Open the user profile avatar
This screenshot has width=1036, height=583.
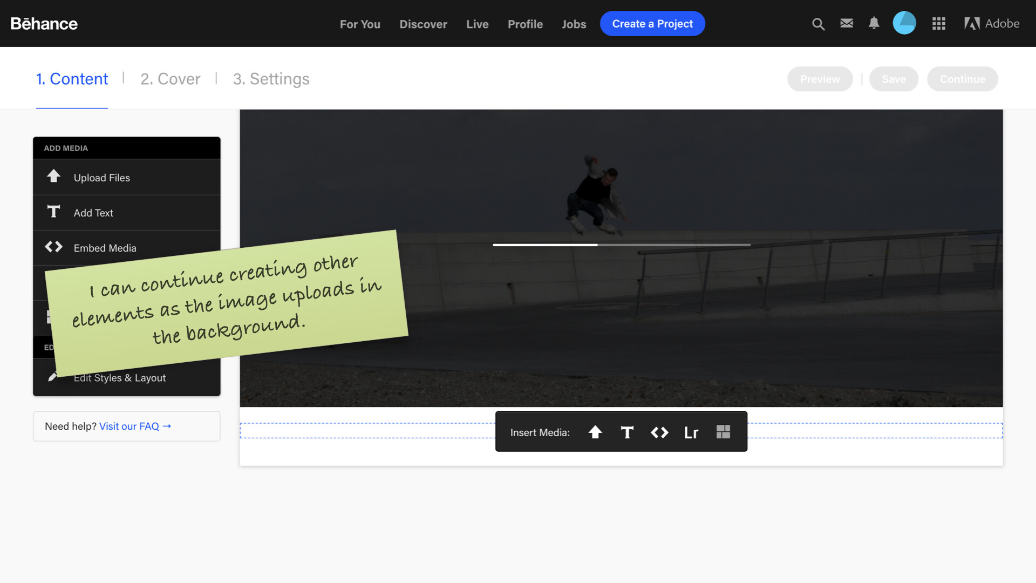904,23
